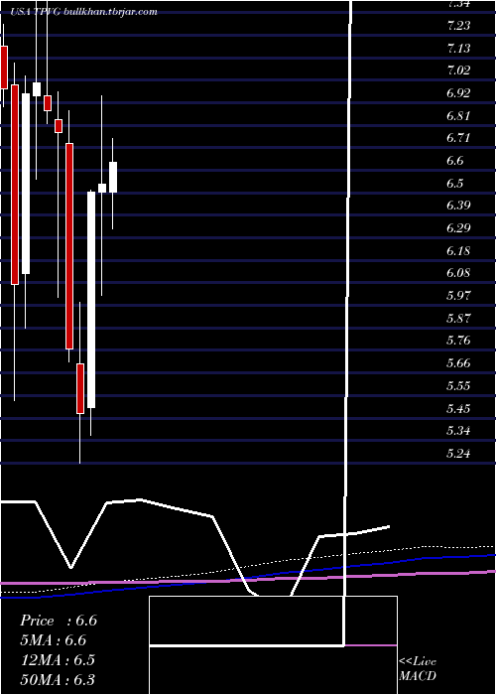This screenshot has height=695, width=496.
Task: Click the 7.02 price axis label
Action: click(x=458, y=70)
